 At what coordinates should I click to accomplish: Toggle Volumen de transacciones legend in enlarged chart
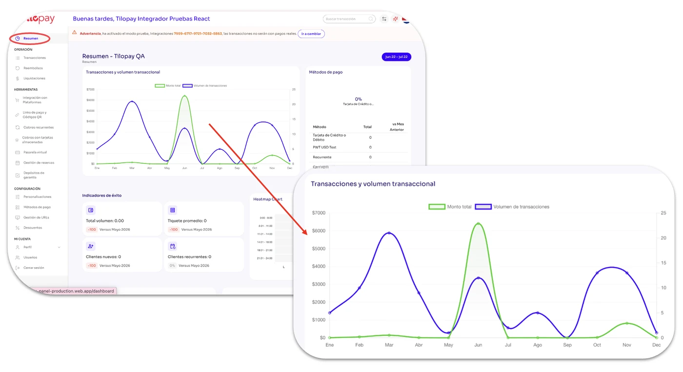point(512,207)
